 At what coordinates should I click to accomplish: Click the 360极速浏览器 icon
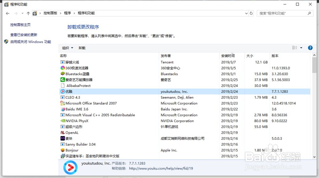click(x=63, y=68)
